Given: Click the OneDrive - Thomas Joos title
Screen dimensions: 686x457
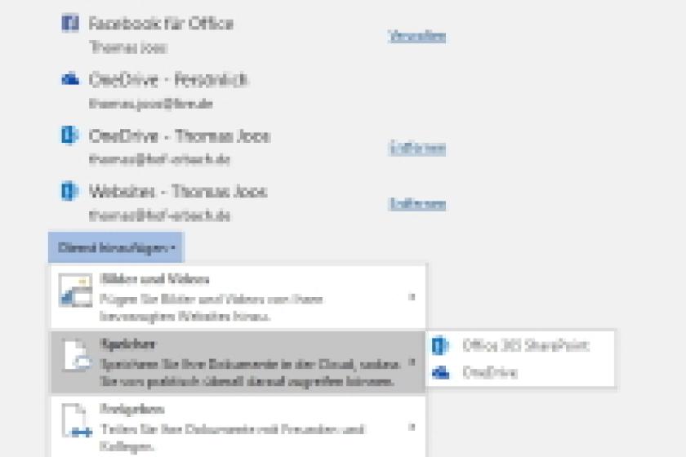Looking at the screenshot, I should point(180,136).
